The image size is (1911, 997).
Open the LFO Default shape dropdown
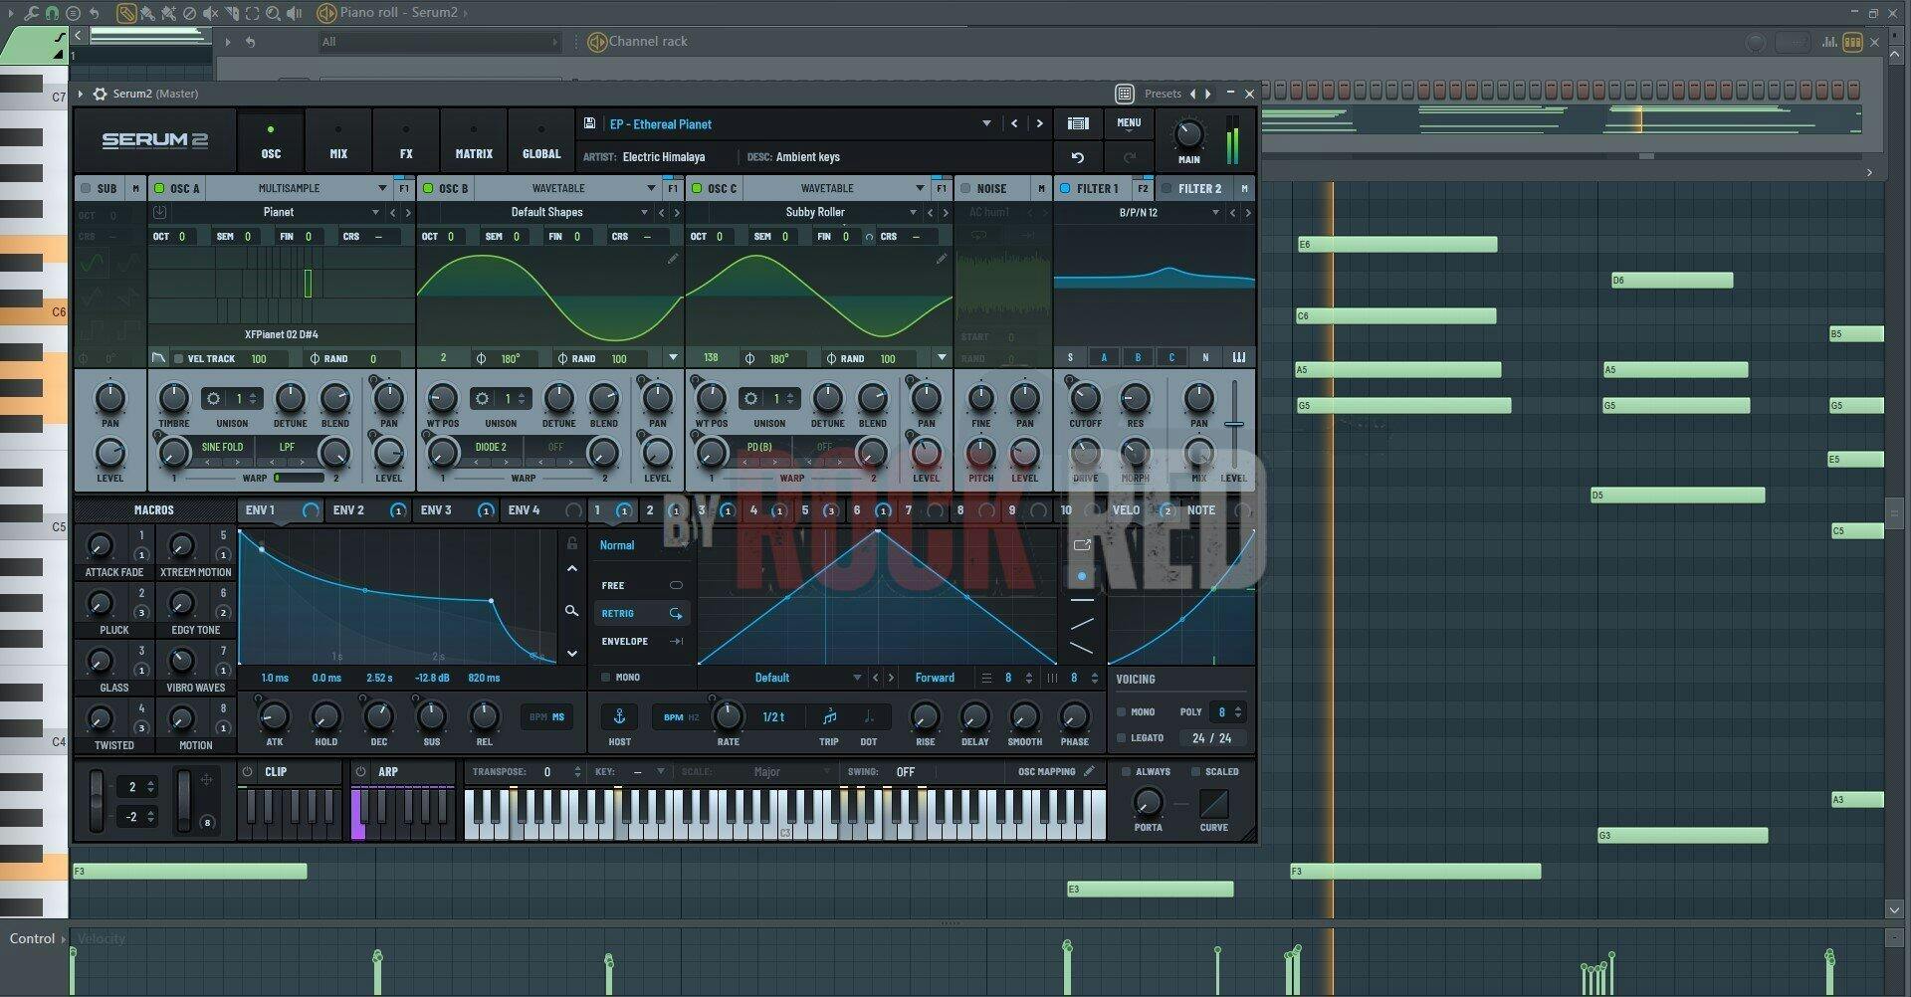click(781, 678)
